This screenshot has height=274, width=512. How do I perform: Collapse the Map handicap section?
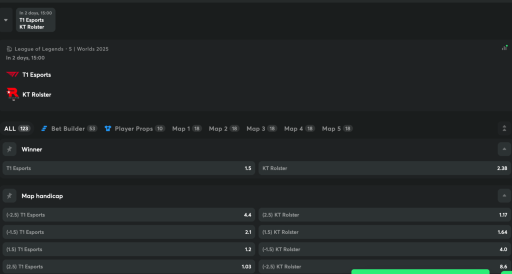pos(504,196)
